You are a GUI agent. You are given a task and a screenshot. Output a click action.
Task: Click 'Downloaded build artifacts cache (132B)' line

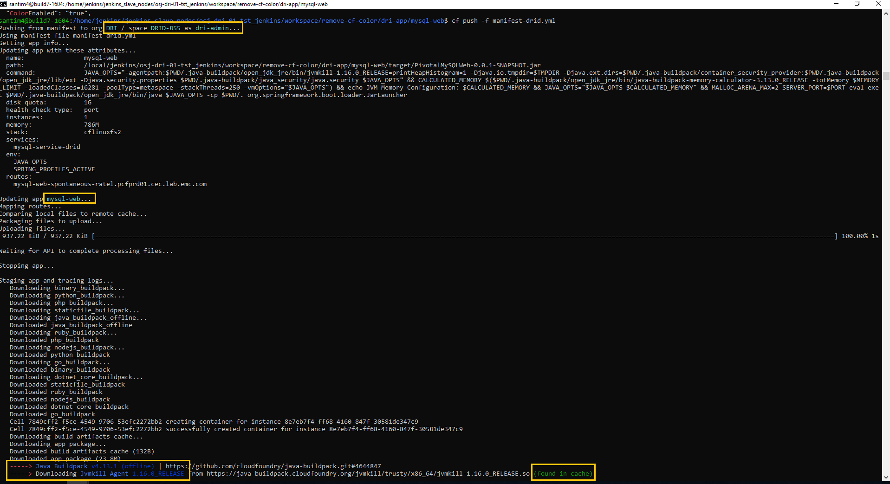[x=82, y=452]
